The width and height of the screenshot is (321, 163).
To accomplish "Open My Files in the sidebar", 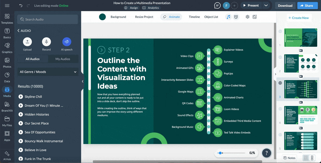I will click(7, 121).
